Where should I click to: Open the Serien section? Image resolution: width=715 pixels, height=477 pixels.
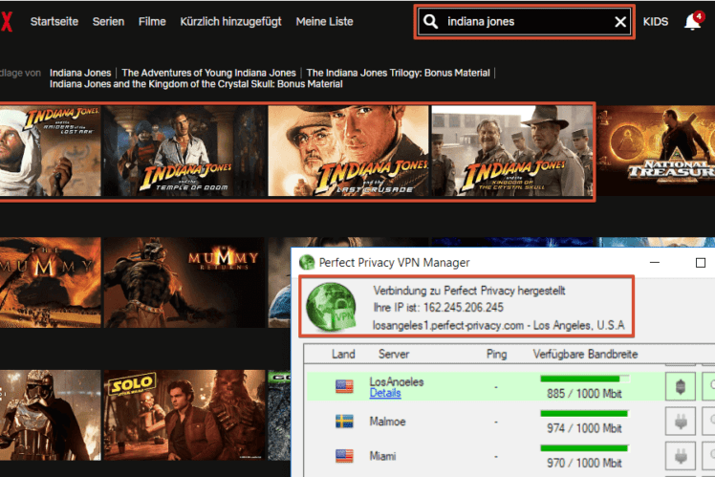(109, 21)
